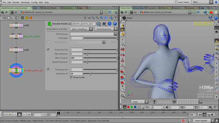Viewport: 219px width, 123px height.
Task: Click the find node magnifier icon
Action: (x=111, y=18)
